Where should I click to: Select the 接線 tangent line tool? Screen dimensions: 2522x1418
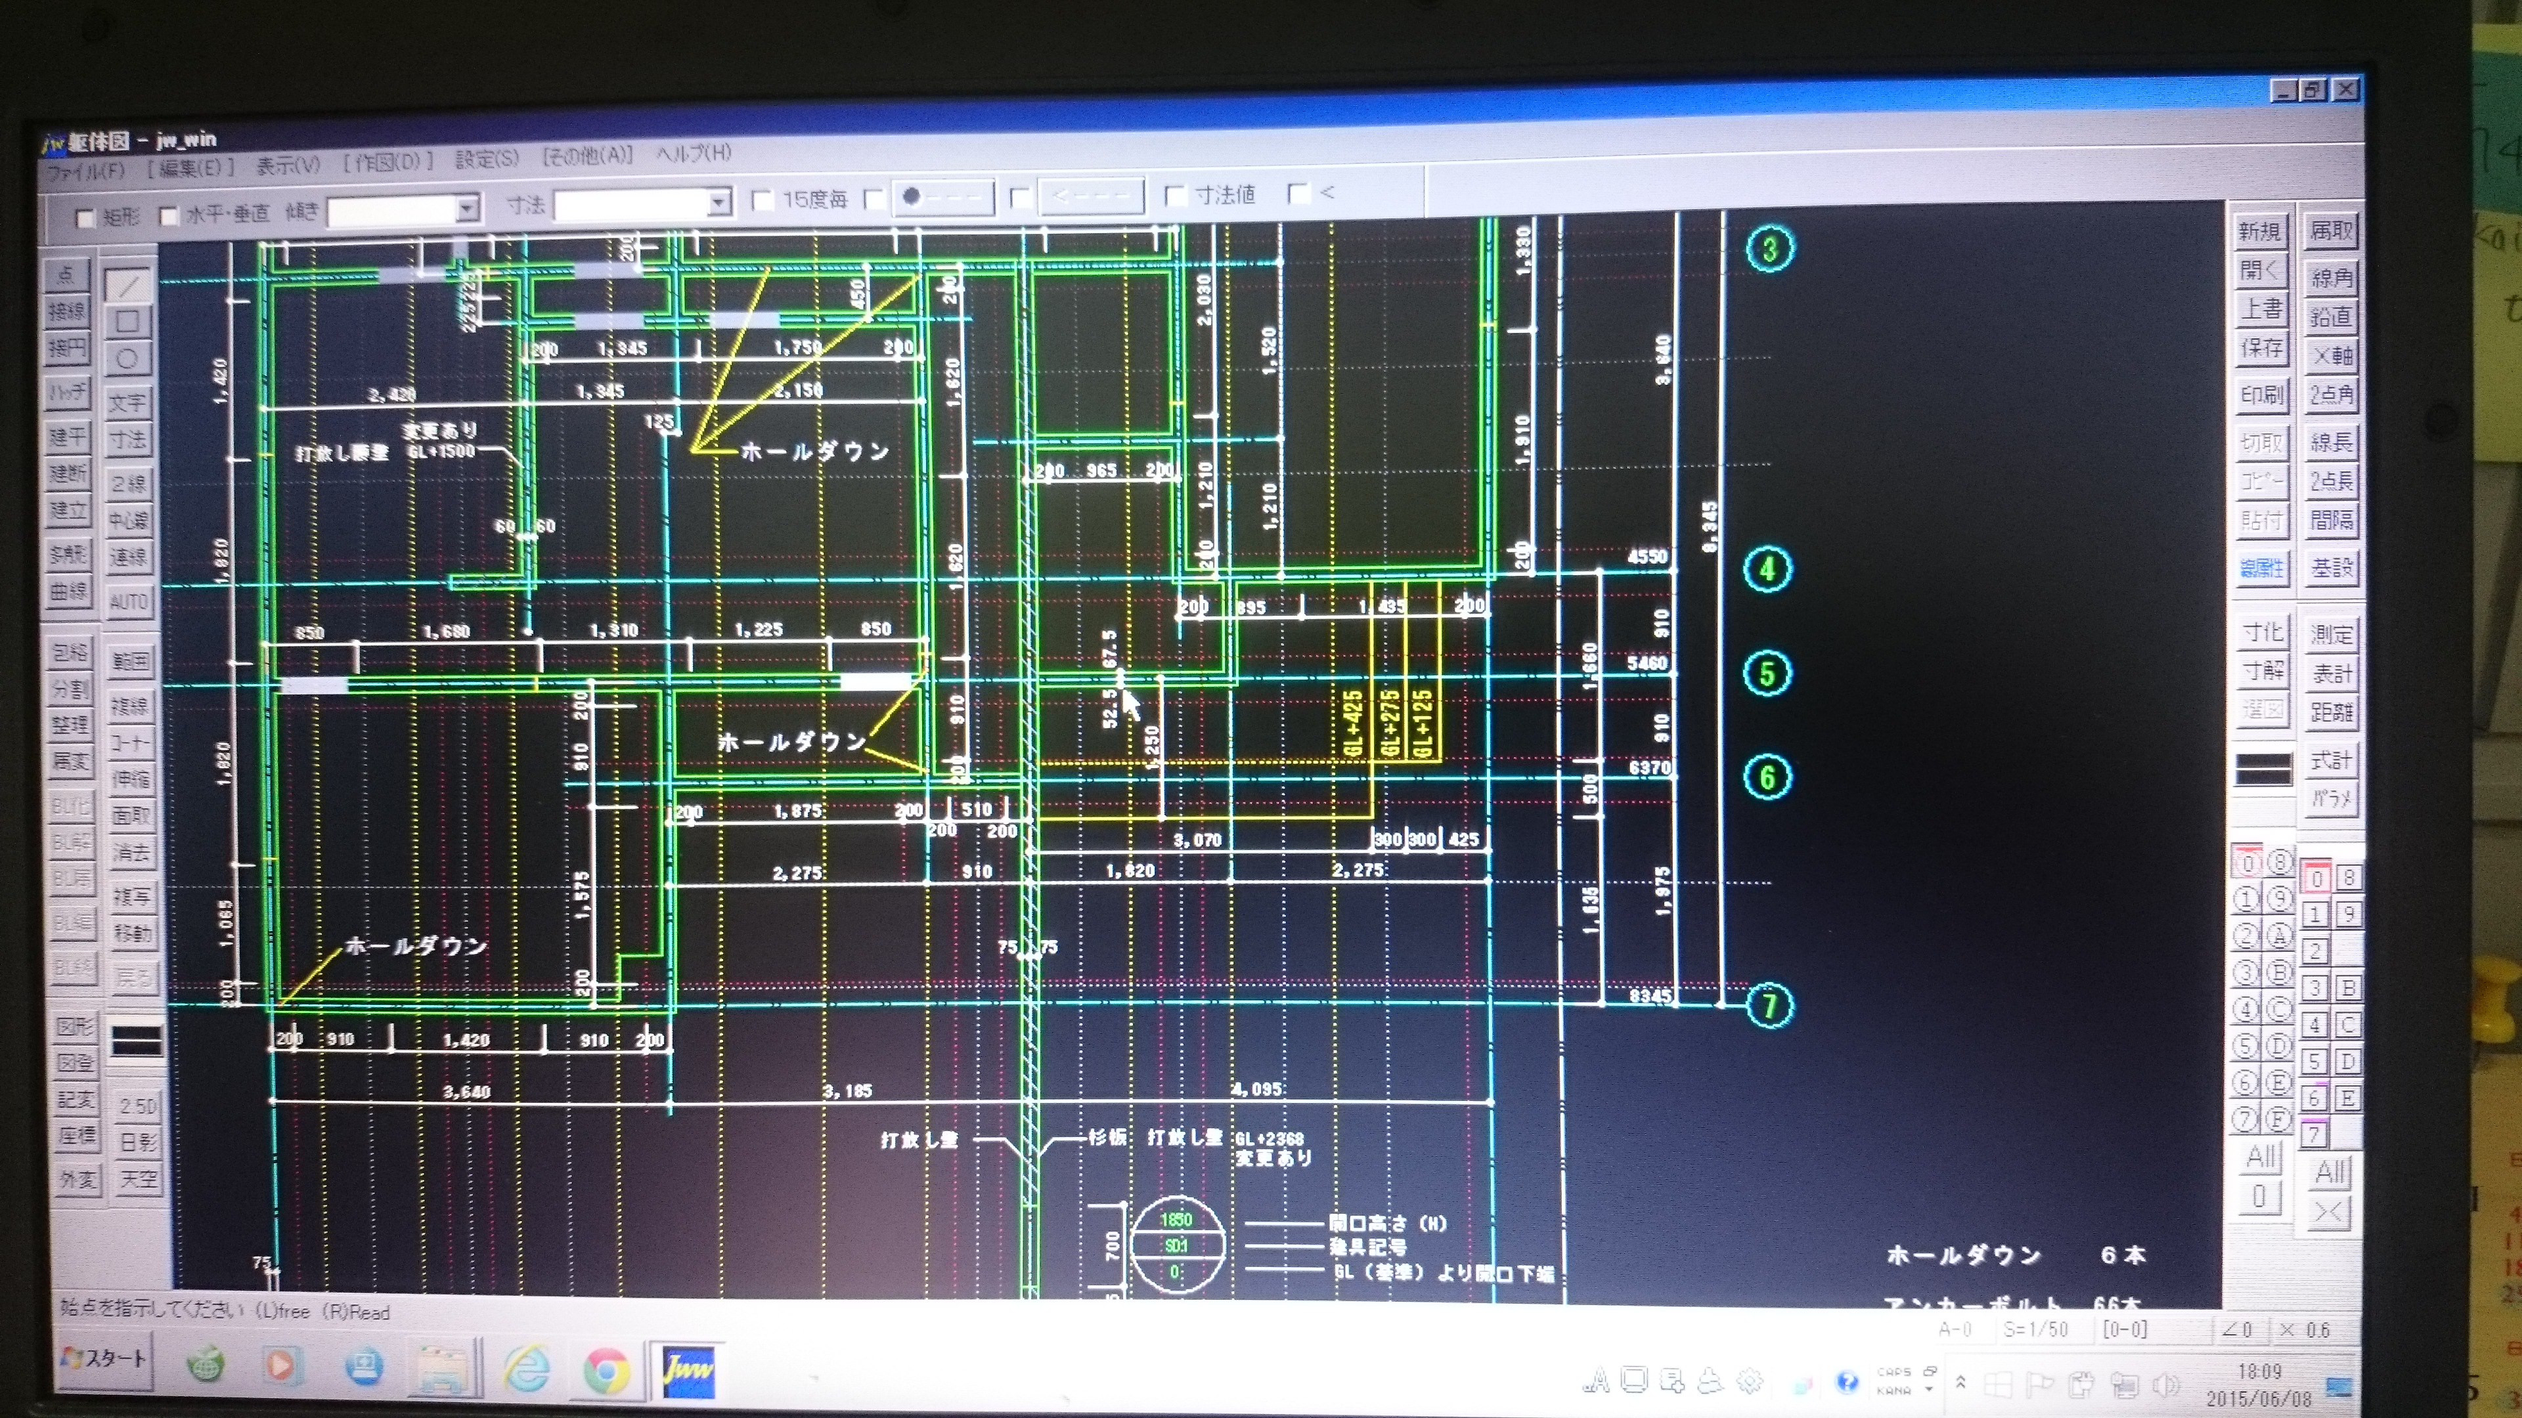(x=68, y=311)
